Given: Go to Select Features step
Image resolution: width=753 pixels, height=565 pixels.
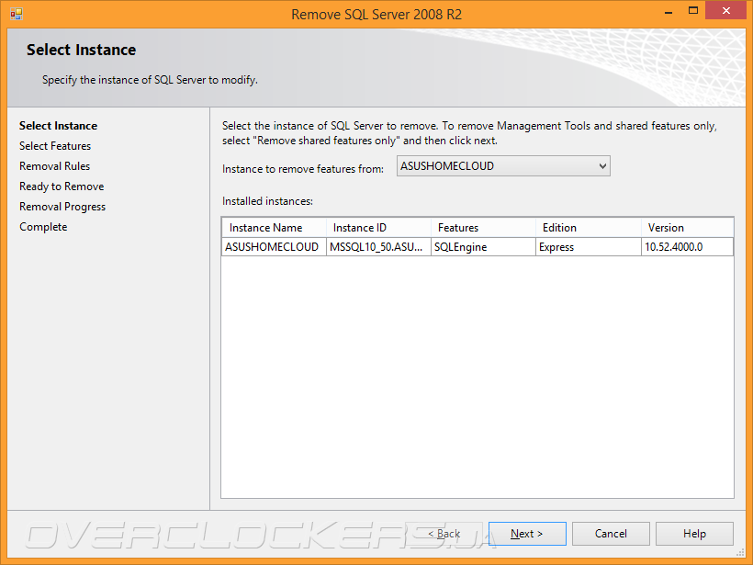Looking at the screenshot, I should click(55, 146).
